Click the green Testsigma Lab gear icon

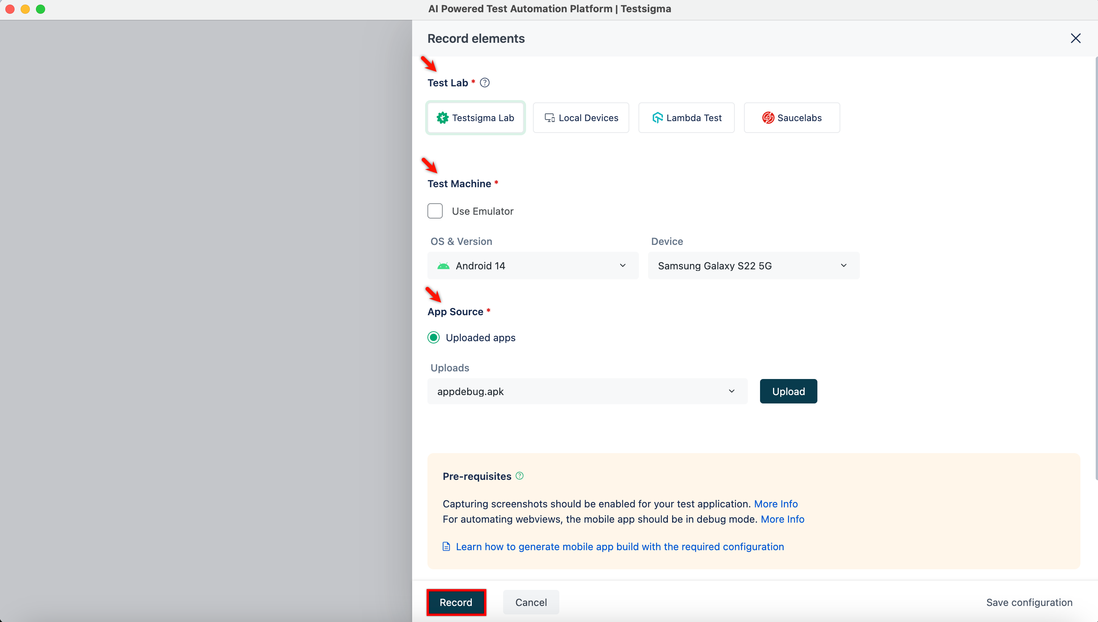[x=442, y=117]
